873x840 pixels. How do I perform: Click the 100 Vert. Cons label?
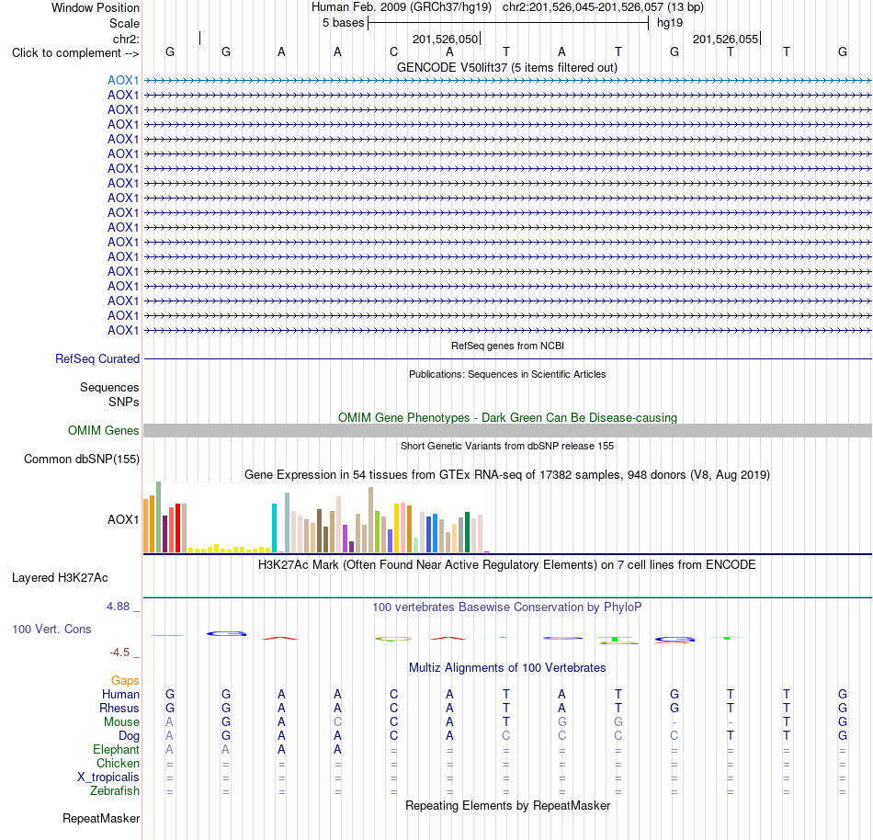click(51, 629)
